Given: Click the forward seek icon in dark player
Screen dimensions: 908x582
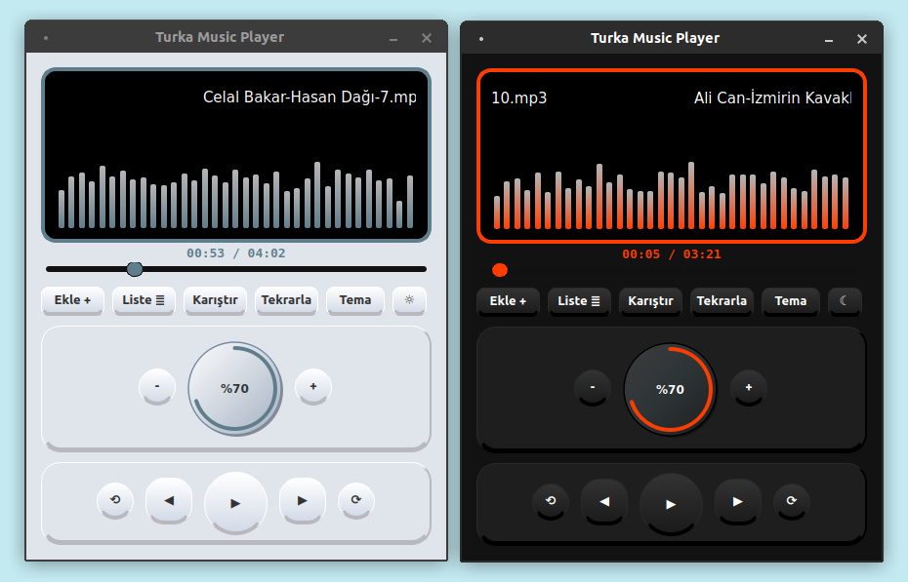Looking at the screenshot, I should coord(792,501).
